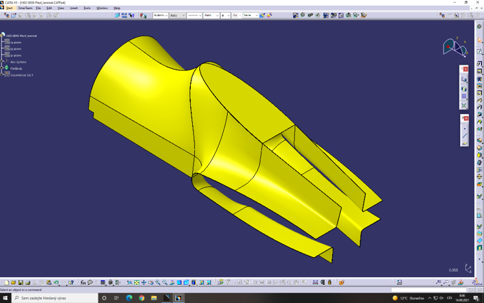Click the compass in the viewport corner

[454, 45]
